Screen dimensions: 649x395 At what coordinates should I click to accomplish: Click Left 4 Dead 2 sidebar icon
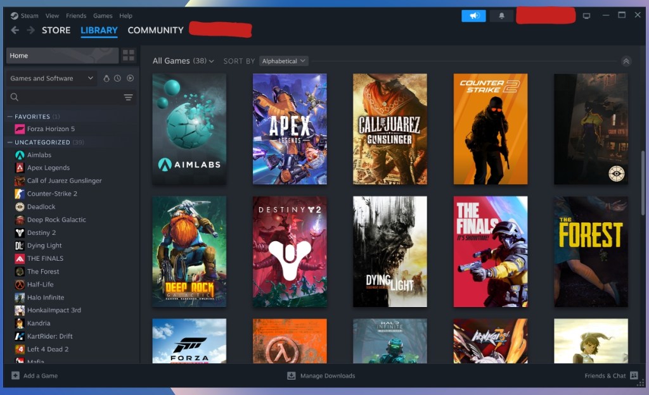pyautogui.click(x=20, y=349)
